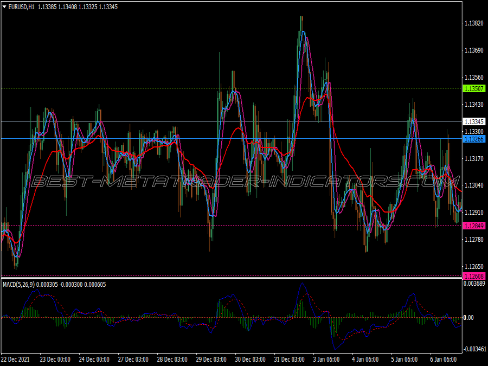Click the 1.12650 price scale value

pyautogui.click(x=474, y=266)
